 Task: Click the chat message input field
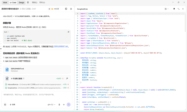(37, 96)
